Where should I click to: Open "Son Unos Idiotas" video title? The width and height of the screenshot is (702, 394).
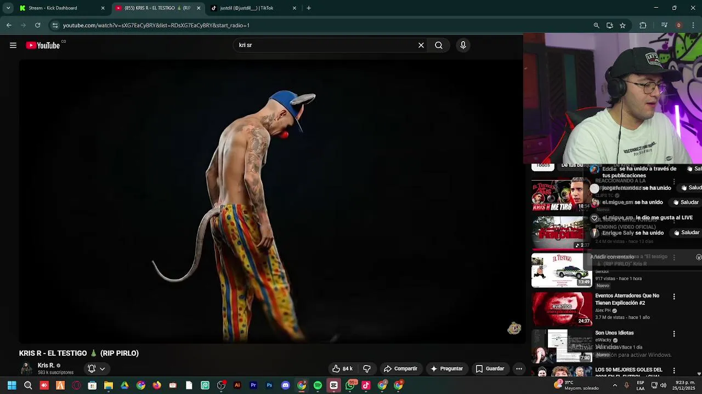coord(614,333)
